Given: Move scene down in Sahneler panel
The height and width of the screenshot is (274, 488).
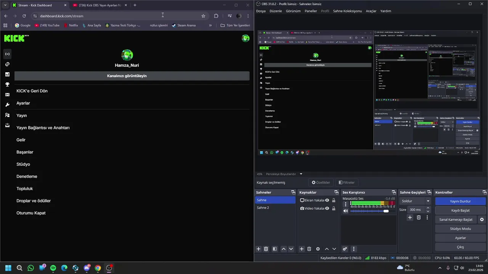Looking at the screenshot, I should click(x=291, y=249).
